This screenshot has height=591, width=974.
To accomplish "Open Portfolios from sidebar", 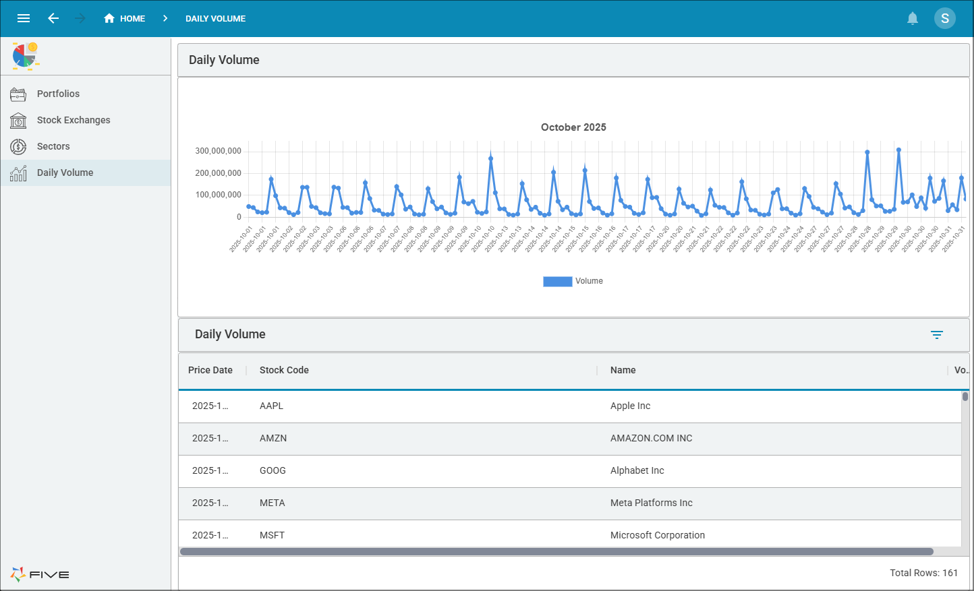I will pos(85,94).
